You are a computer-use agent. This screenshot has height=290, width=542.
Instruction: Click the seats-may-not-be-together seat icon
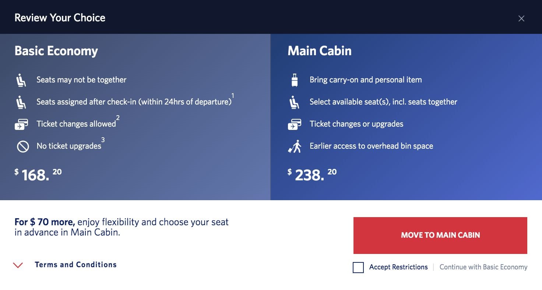(x=22, y=79)
